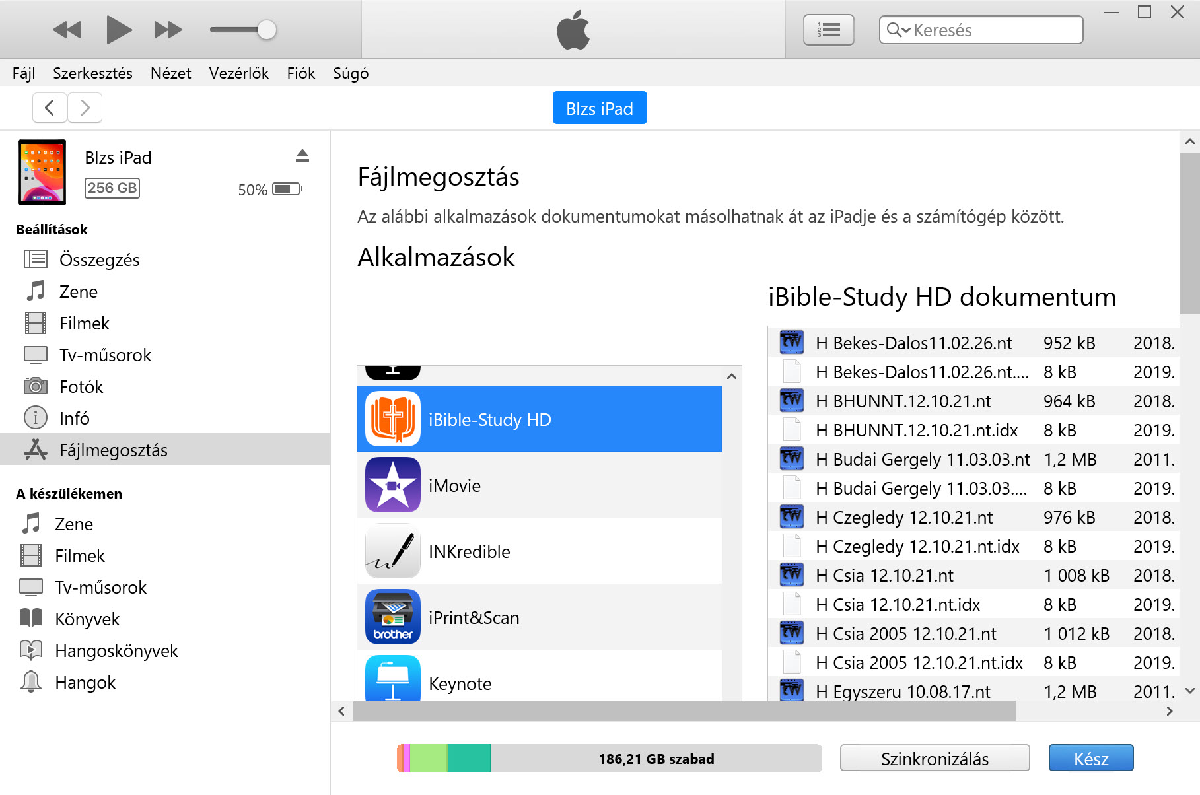The height and width of the screenshot is (795, 1200).
Task: Select file H Csia 2005 12.10.21.nt
Action: (x=973, y=633)
